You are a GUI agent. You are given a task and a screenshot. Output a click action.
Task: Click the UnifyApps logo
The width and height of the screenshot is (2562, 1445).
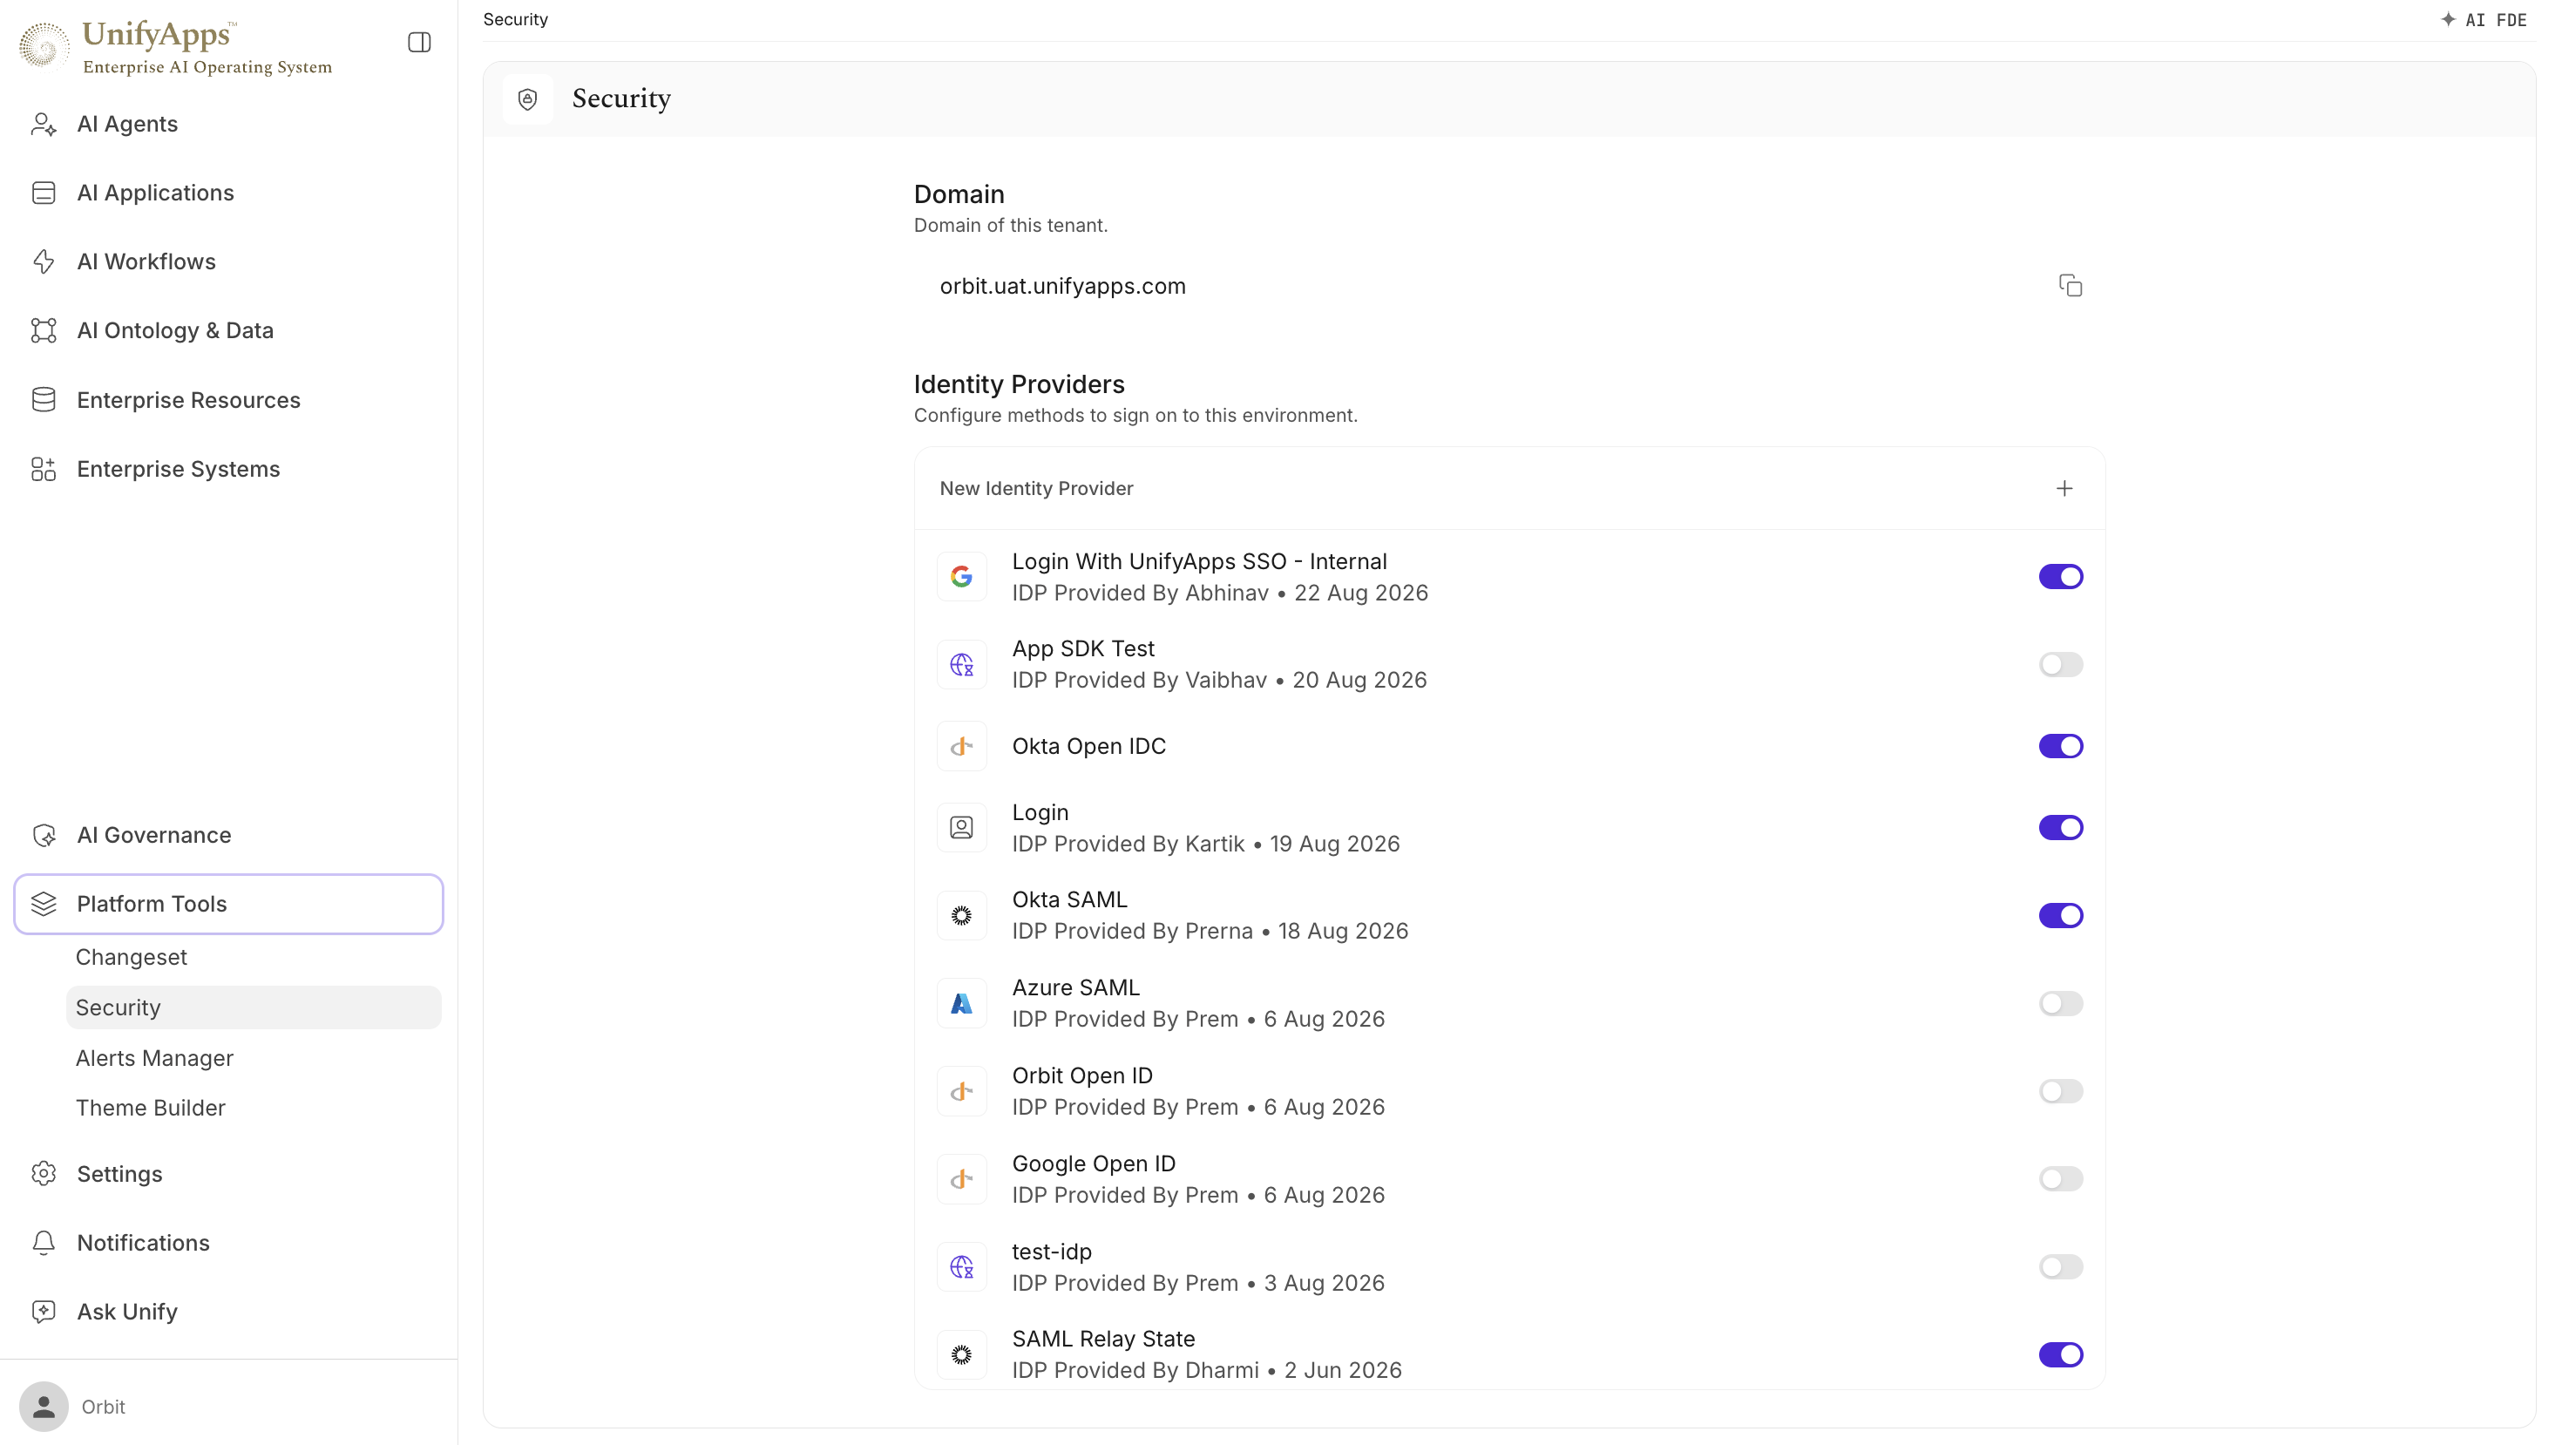tap(176, 47)
